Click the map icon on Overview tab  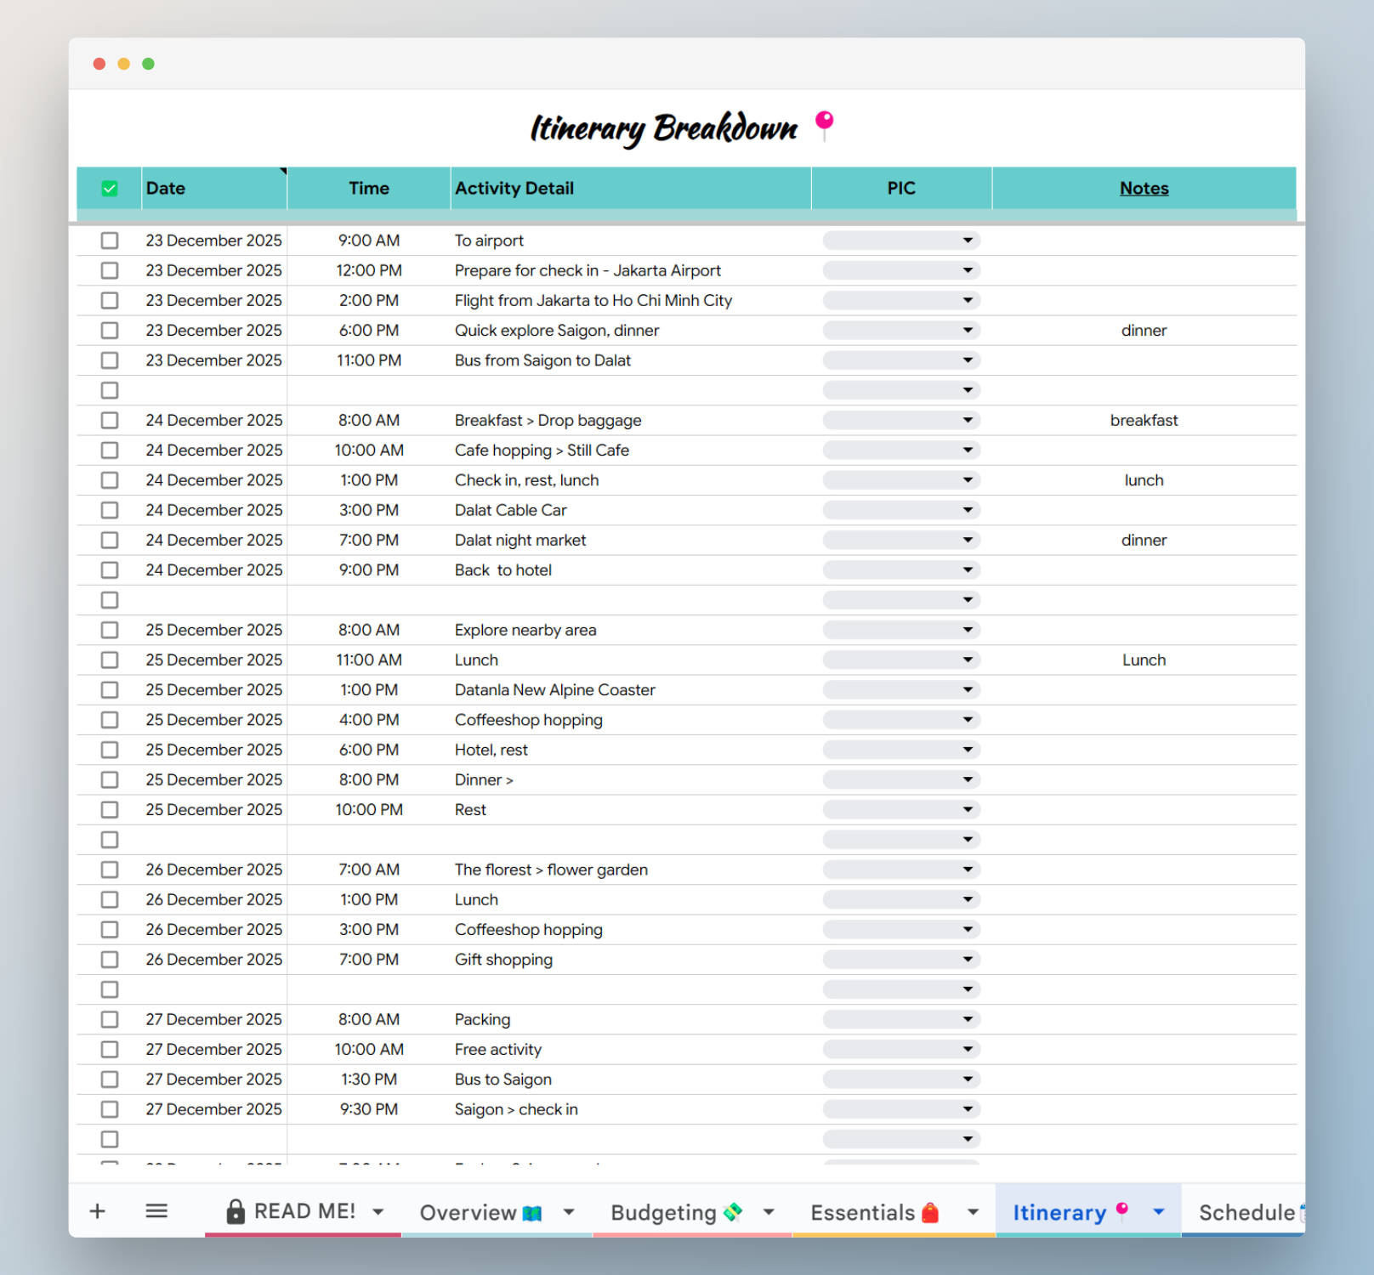click(532, 1213)
